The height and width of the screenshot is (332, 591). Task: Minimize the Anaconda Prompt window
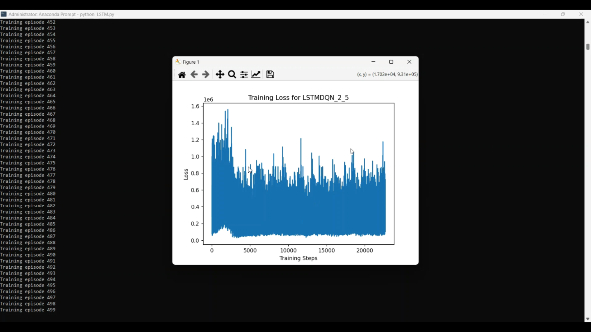[x=545, y=14]
